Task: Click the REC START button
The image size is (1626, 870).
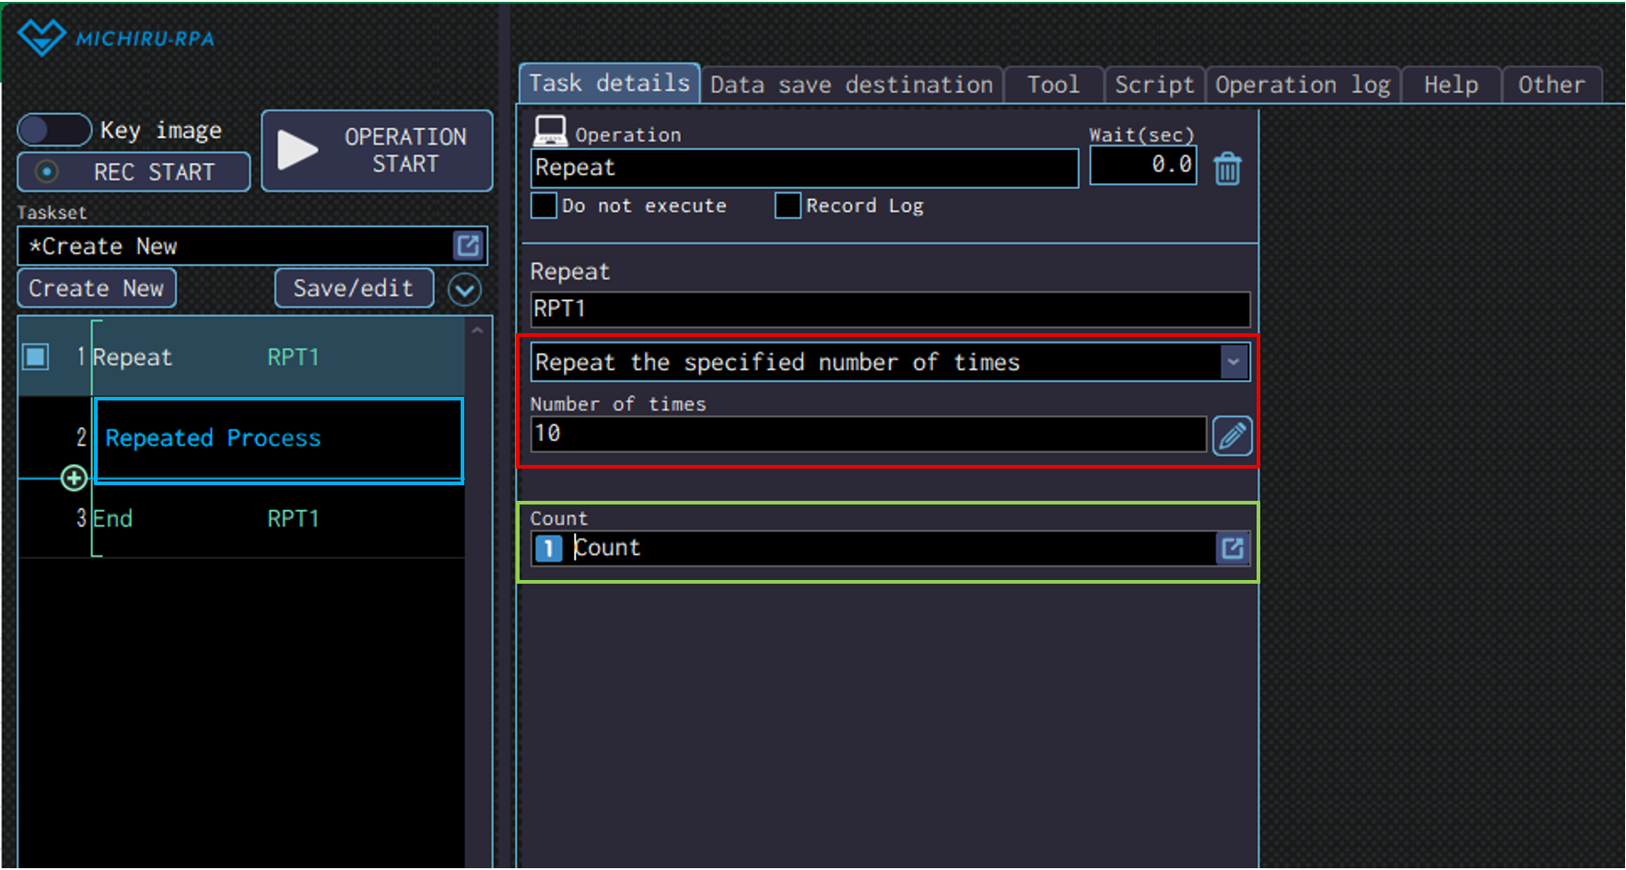Action: tap(134, 172)
